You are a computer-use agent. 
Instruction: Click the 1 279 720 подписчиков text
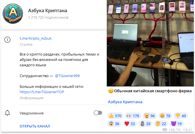click(48, 18)
